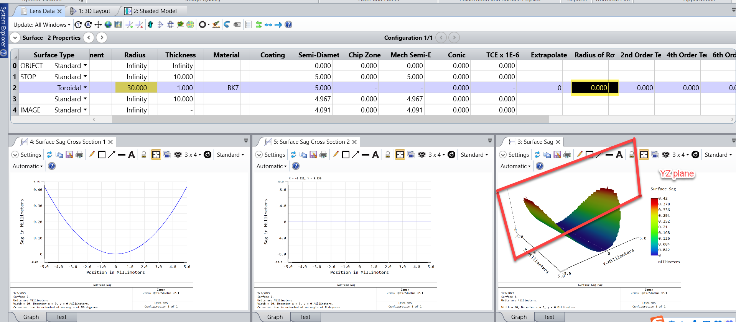736x322 pixels.
Task: Switch to 2: Shaded Model tab
Action: tap(155, 11)
